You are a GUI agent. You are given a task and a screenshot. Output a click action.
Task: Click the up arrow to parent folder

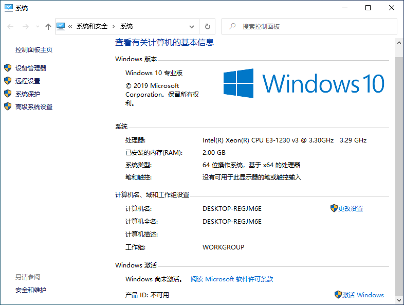[48, 27]
